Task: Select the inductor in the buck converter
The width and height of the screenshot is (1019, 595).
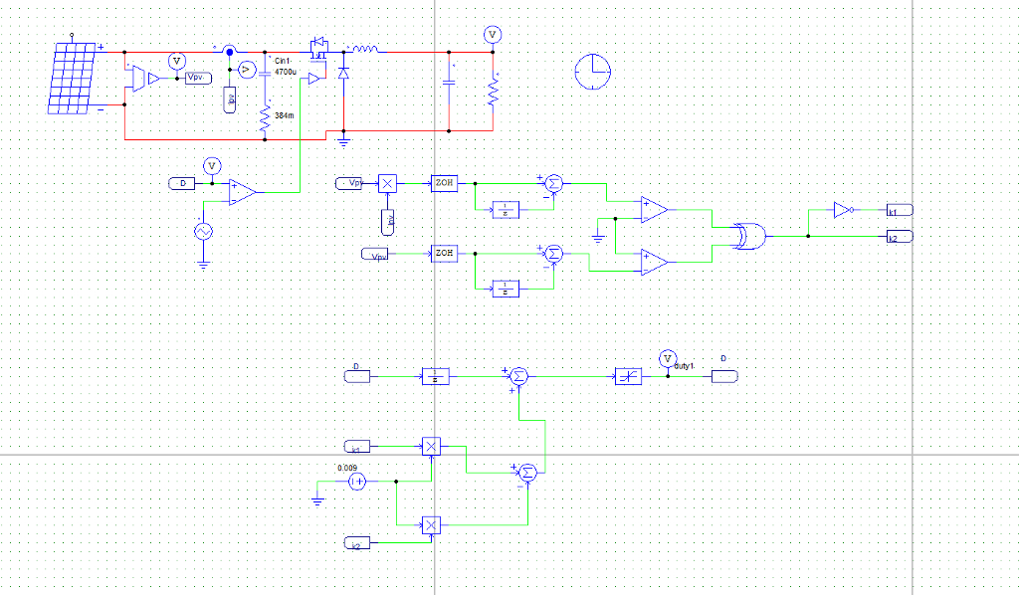Action: [364, 49]
